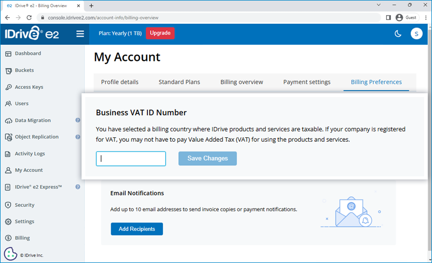Image resolution: width=432 pixels, height=263 pixels.
Task: Expand the tab search chevron
Action: pyautogui.click(x=379, y=5)
